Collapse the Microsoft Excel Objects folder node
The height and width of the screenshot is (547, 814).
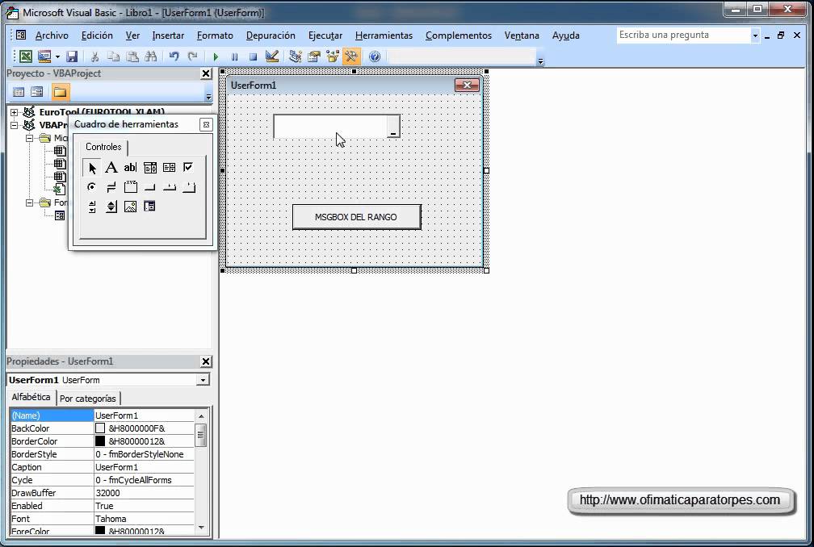coord(30,138)
